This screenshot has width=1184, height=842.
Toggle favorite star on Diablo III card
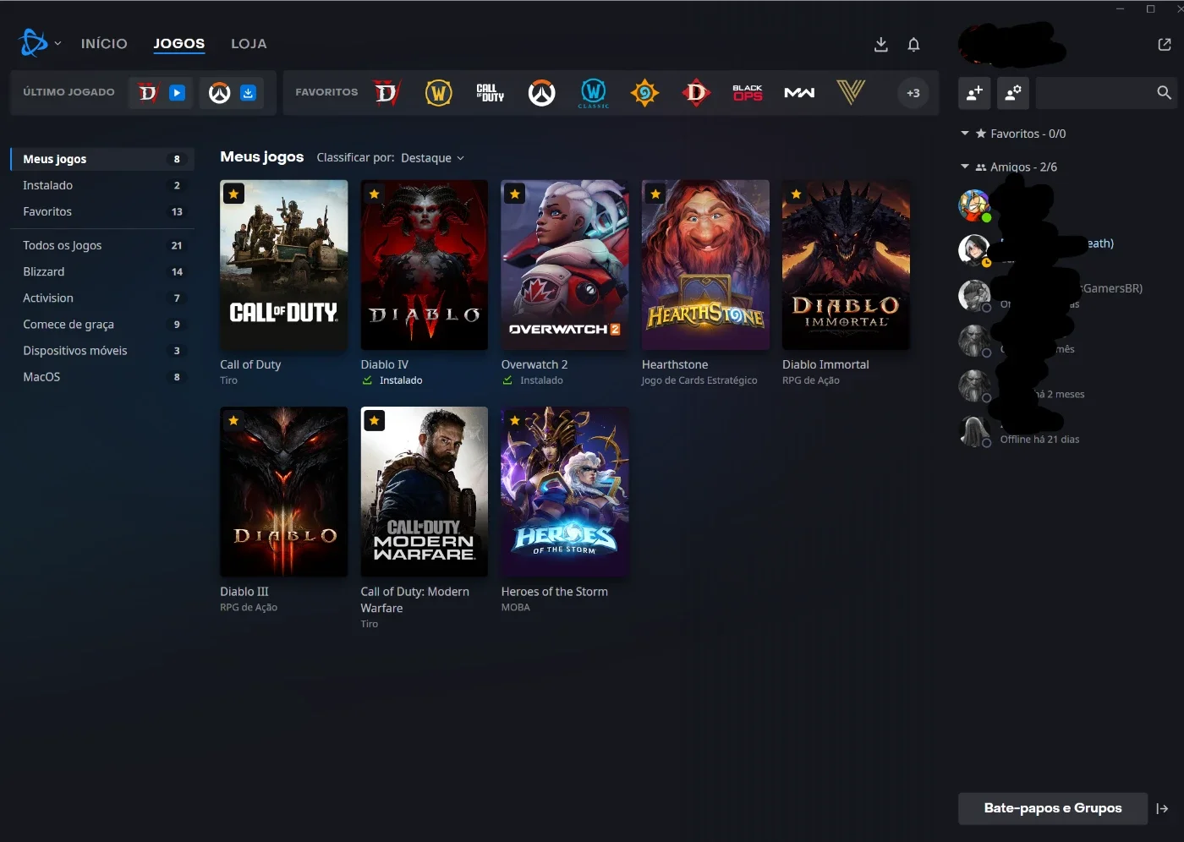click(233, 420)
